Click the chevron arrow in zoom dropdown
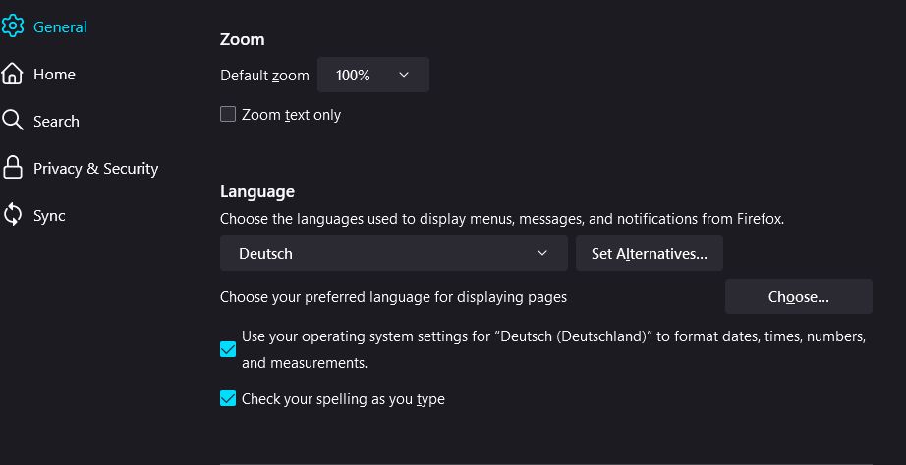 pos(404,75)
